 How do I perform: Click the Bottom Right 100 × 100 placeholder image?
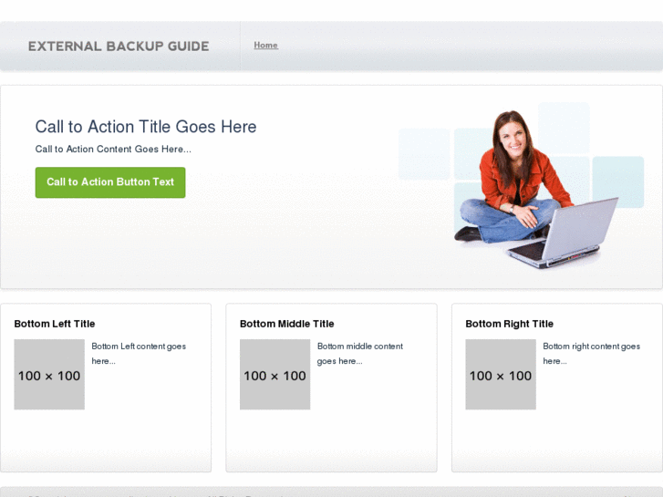point(501,374)
